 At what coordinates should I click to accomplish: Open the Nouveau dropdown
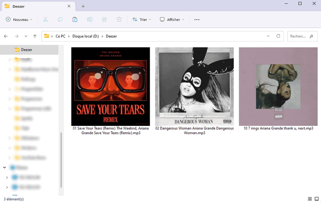coord(19,20)
